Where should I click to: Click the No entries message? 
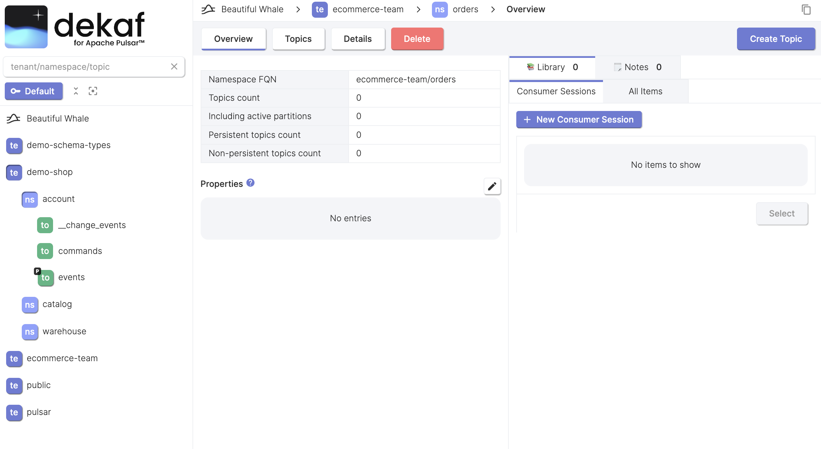pyautogui.click(x=350, y=218)
